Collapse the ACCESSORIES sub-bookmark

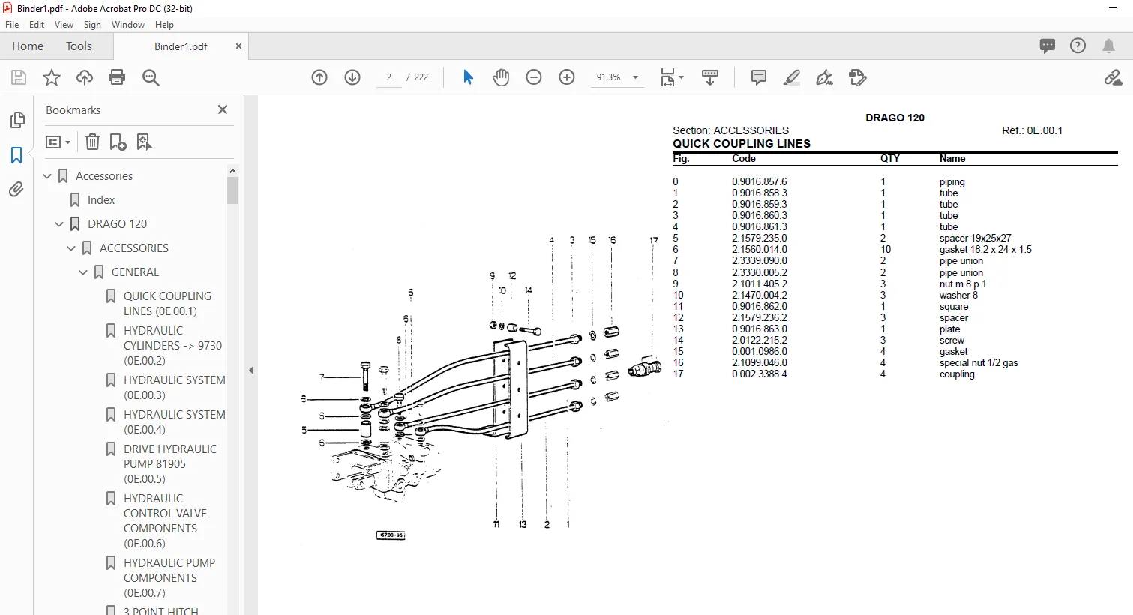tap(71, 248)
